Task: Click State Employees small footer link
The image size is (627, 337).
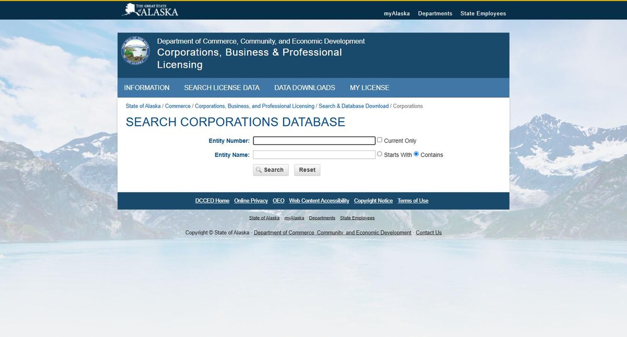Action: click(x=357, y=218)
